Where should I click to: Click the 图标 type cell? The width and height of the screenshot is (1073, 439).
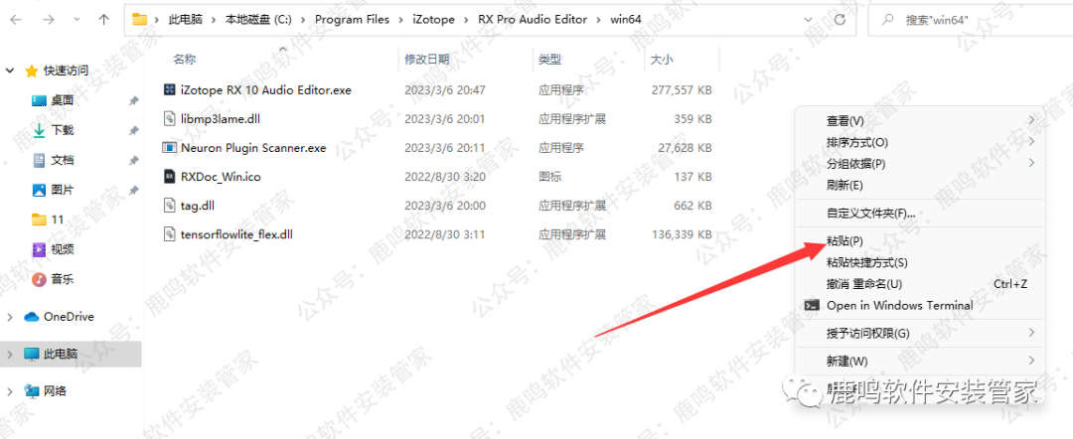550,177
